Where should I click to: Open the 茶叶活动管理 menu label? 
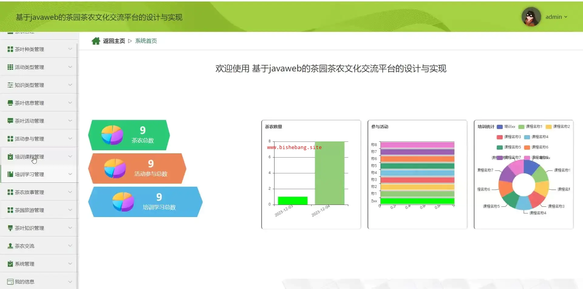[29, 121]
